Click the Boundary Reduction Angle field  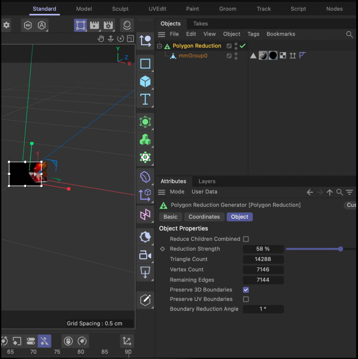pos(263,309)
